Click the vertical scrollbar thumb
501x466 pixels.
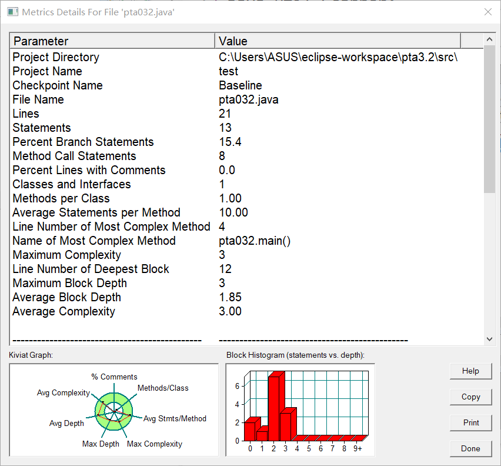(489, 119)
